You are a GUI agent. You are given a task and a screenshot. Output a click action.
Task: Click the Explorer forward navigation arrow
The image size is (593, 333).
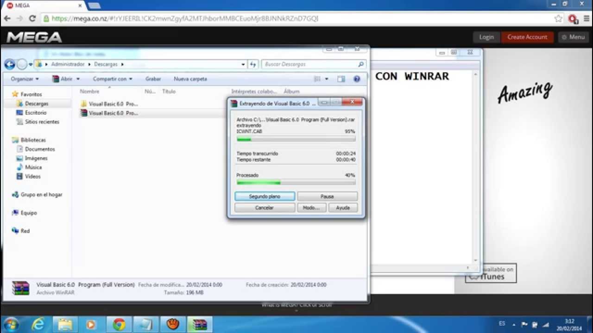point(22,65)
